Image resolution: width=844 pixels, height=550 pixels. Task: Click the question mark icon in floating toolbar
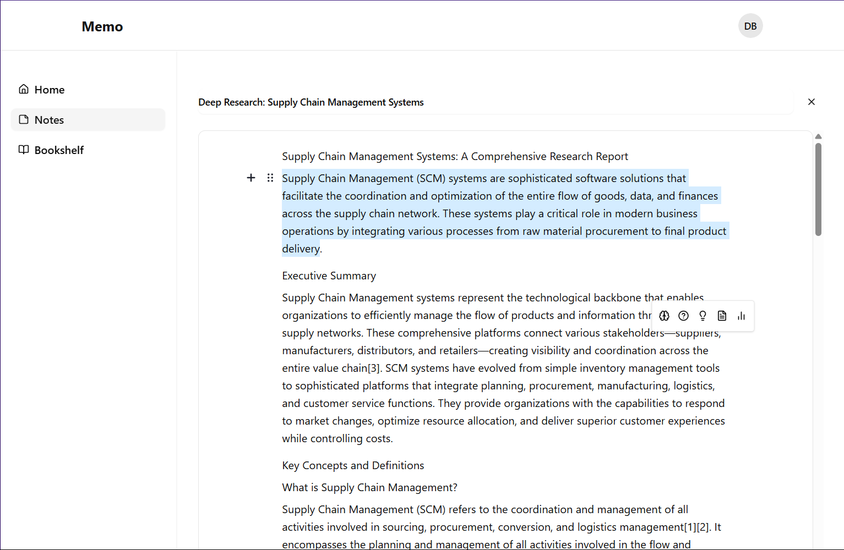coord(683,316)
